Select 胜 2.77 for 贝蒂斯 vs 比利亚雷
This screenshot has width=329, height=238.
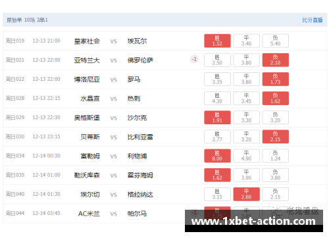(217, 137)
